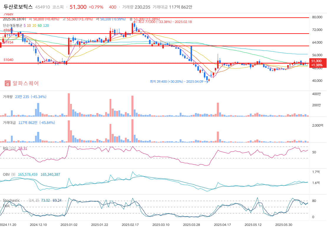Click the 79689 resistance line label
327x229 pixels.
[x=8, y=14]
